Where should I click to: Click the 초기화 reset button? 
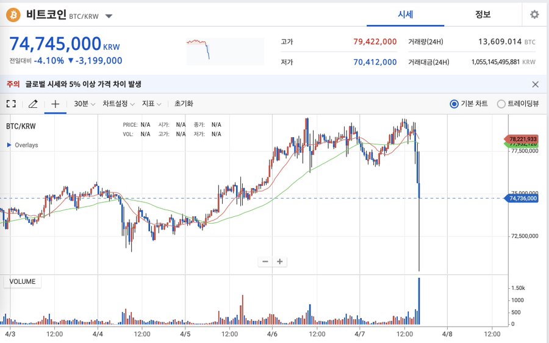tap(184, 104)
